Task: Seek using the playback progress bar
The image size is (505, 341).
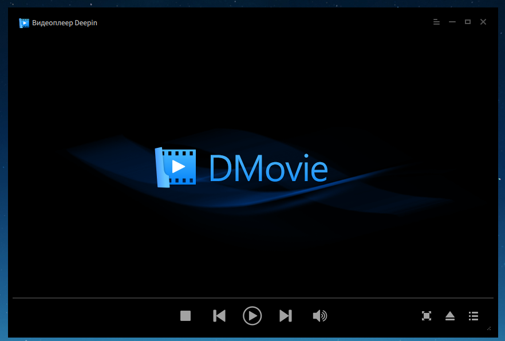Action: coord(253,298)
